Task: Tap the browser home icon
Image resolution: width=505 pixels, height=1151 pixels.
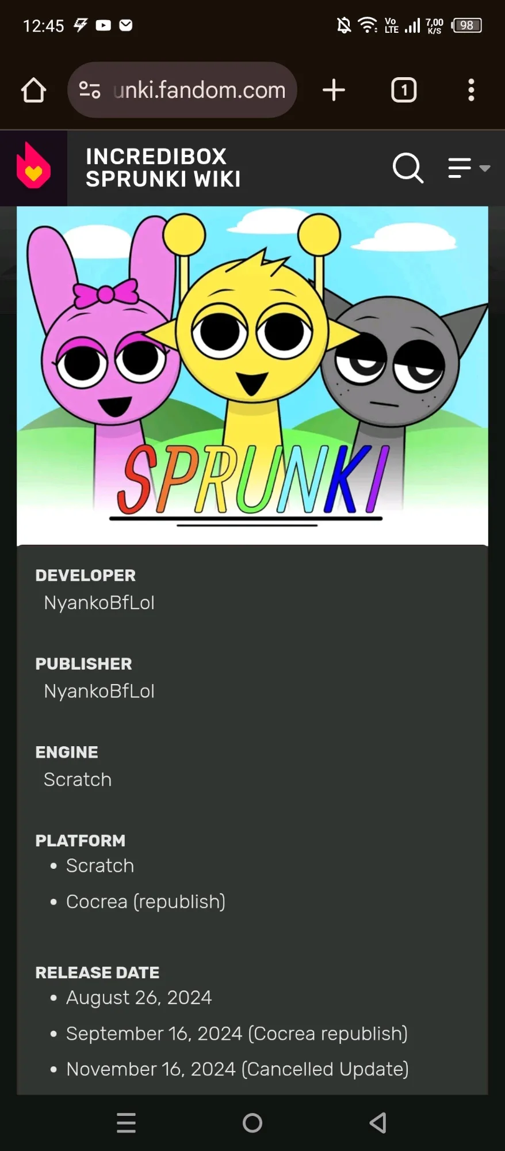Action: [33, 90]
